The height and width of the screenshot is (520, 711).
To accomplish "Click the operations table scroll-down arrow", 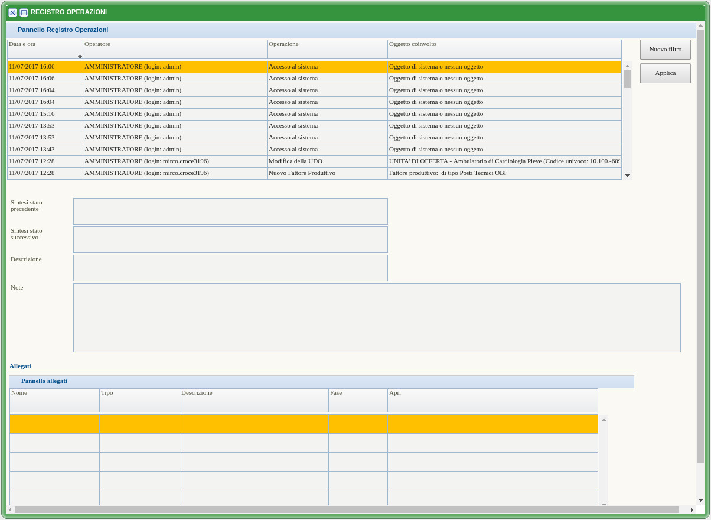I will point(627,175).
